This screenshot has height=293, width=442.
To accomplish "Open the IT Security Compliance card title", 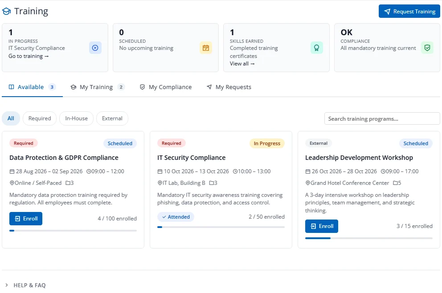I will point(192,158).
